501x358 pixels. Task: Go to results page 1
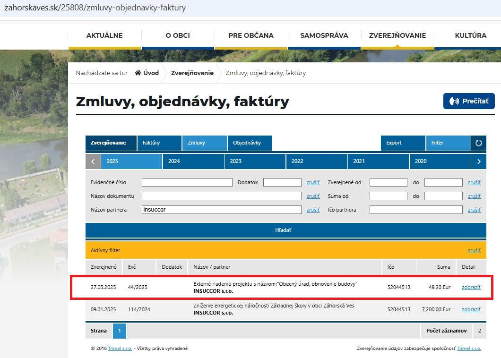[119, 331]
